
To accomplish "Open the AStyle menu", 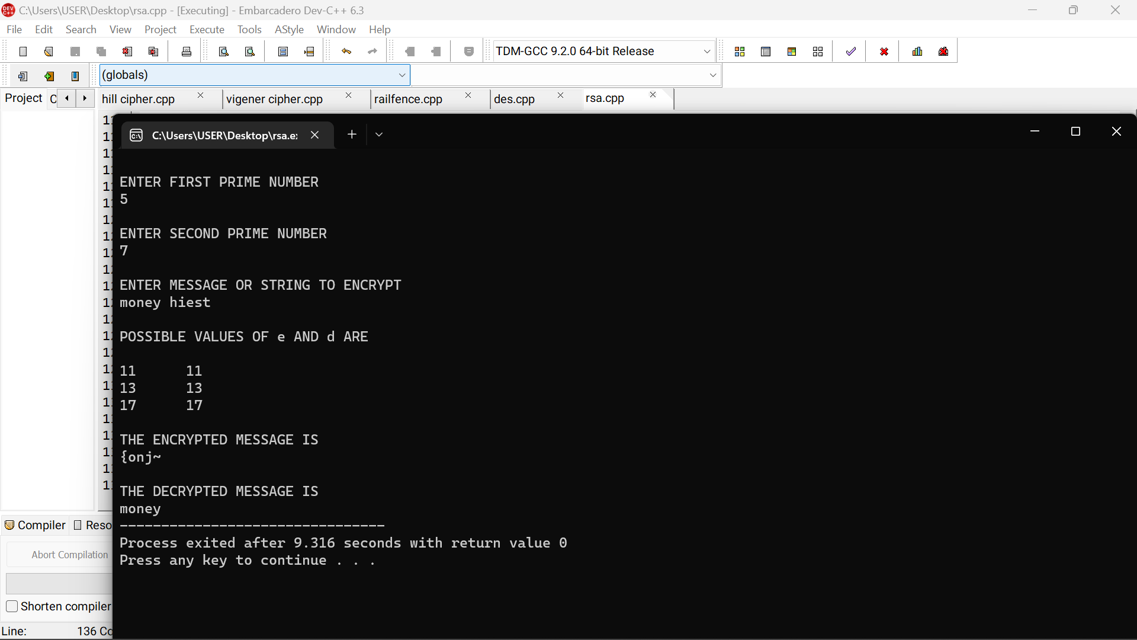I will click(x=290, y=29).
